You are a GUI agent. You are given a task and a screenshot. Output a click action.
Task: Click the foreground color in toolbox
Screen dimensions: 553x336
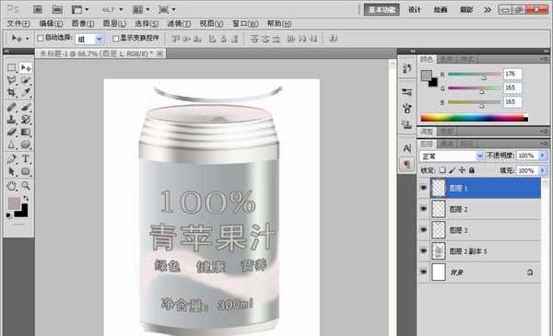pos(14,203)
